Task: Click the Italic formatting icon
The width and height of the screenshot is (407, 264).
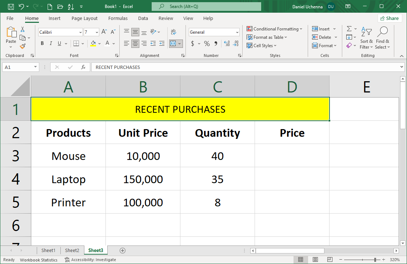Action: [51, 43]
